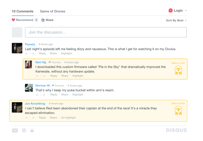Click the '6 hours ago' timestamp on Jon Knowthing's comment
Screen dimensions: 203x141
(56, 104)
